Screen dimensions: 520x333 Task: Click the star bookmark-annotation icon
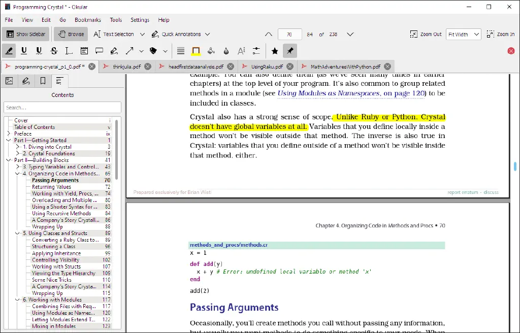point(275,51)
